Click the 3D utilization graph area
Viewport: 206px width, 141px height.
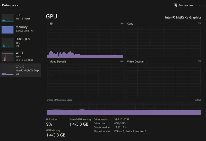coord(85,42)
